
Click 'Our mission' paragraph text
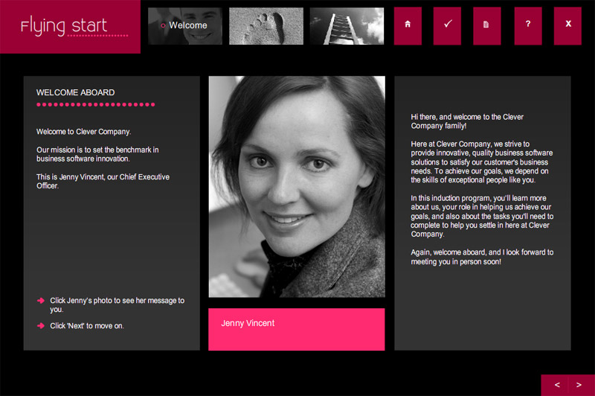coord(97,154)
